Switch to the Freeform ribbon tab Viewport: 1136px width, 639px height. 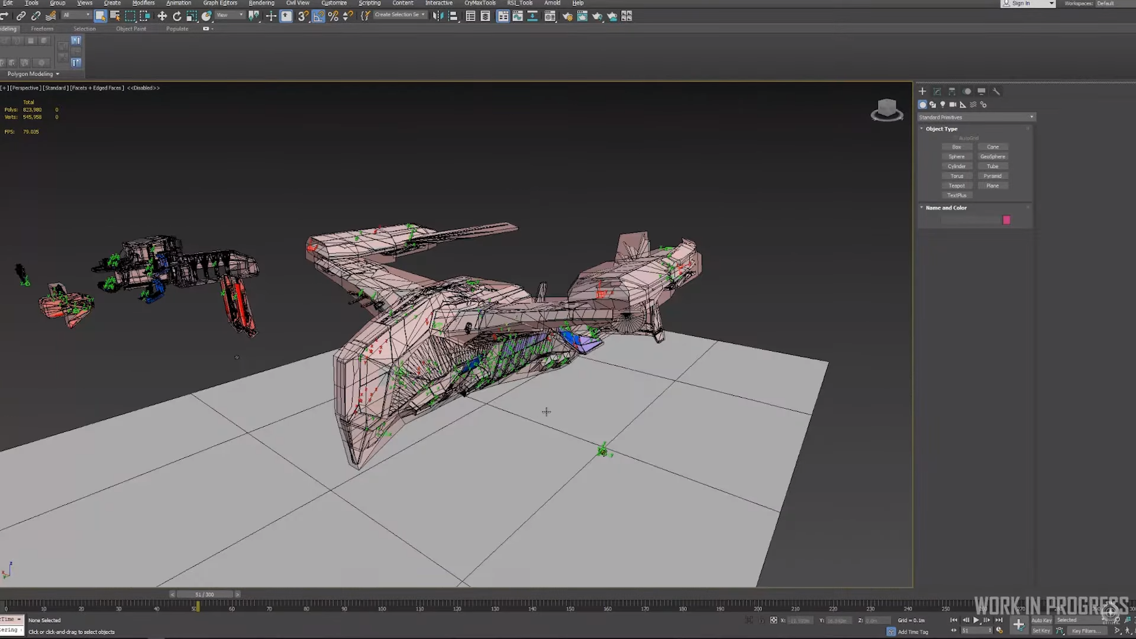tap(42, 28)
